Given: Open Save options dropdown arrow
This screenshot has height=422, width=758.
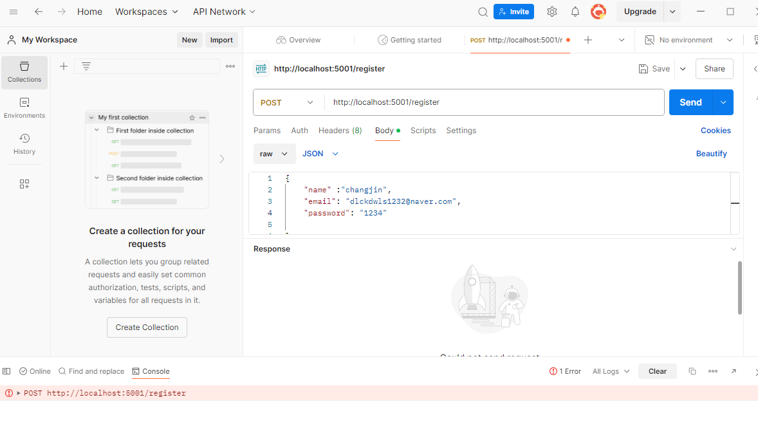Looking at the screenshot, I should [x=683, y=69].
